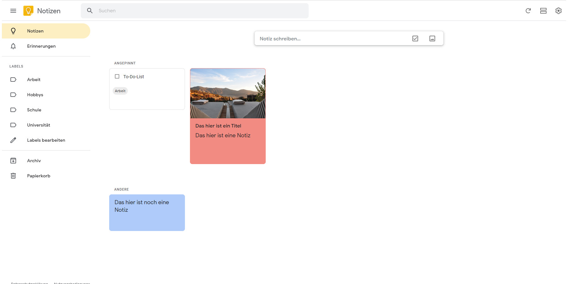Filter by the Arbeit label
This screenshot has width=568, height=284.
[34, 80]
